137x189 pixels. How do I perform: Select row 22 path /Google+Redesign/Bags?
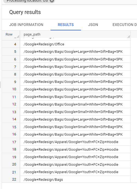click(43, 180)
